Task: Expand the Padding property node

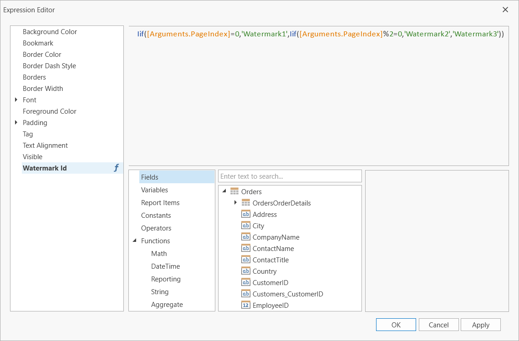Action: click(16, 123)
